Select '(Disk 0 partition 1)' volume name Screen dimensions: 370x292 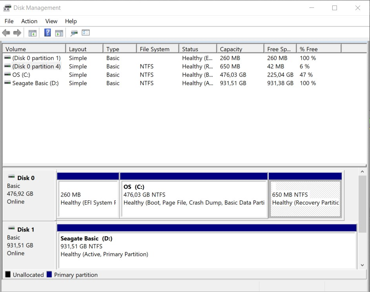tap(37, 58)
